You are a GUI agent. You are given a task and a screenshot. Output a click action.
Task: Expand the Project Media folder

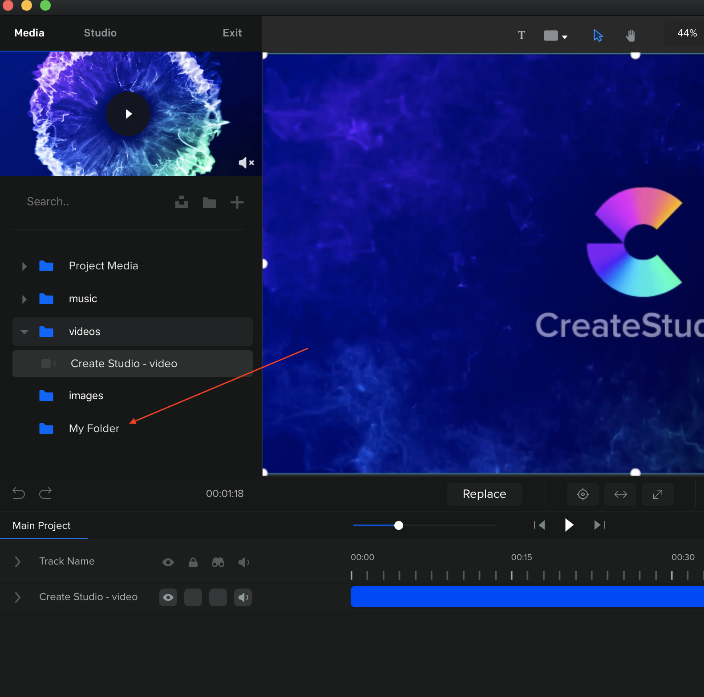pyautogui.click(x=24, y=266)
